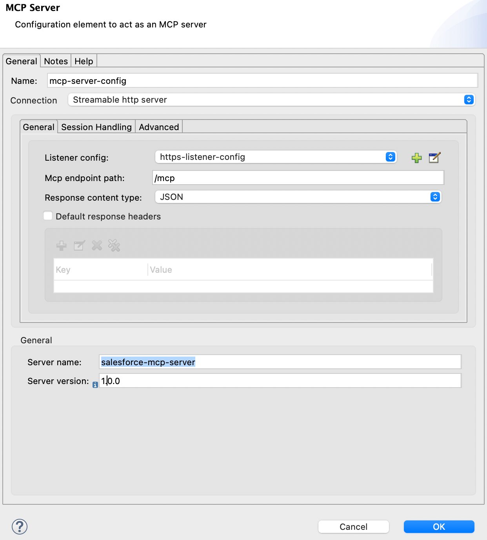Click the green plus to create new listener config

416,158
